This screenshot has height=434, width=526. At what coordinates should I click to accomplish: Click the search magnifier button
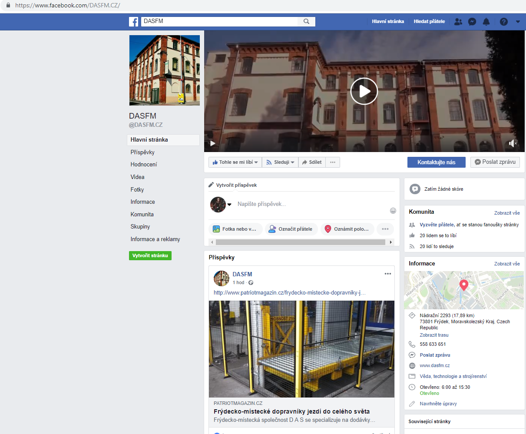306,21
